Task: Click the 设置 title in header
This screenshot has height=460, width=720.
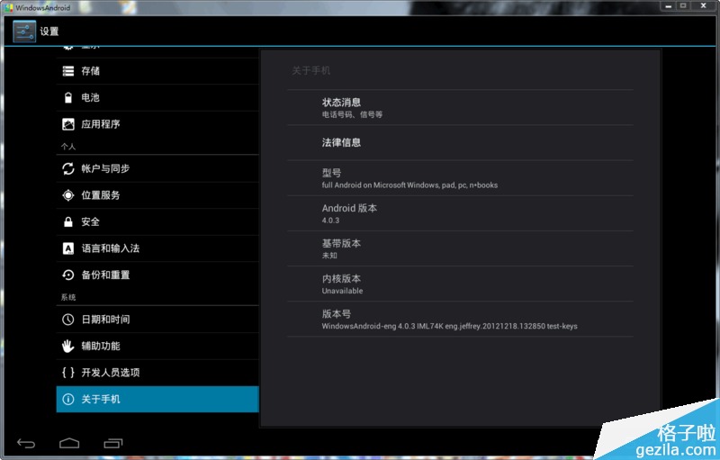Action: point(49,32)
